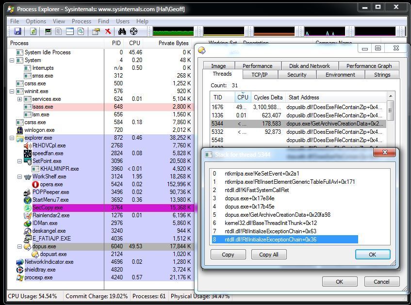
Task: Click OK in the stack dialog
Action: click(373, 255)
